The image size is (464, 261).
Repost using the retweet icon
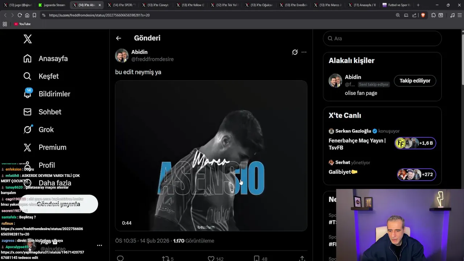(x=166, y=258)
